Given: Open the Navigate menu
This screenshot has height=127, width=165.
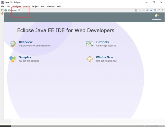Looking at the screenshot, I should [17, 7].
